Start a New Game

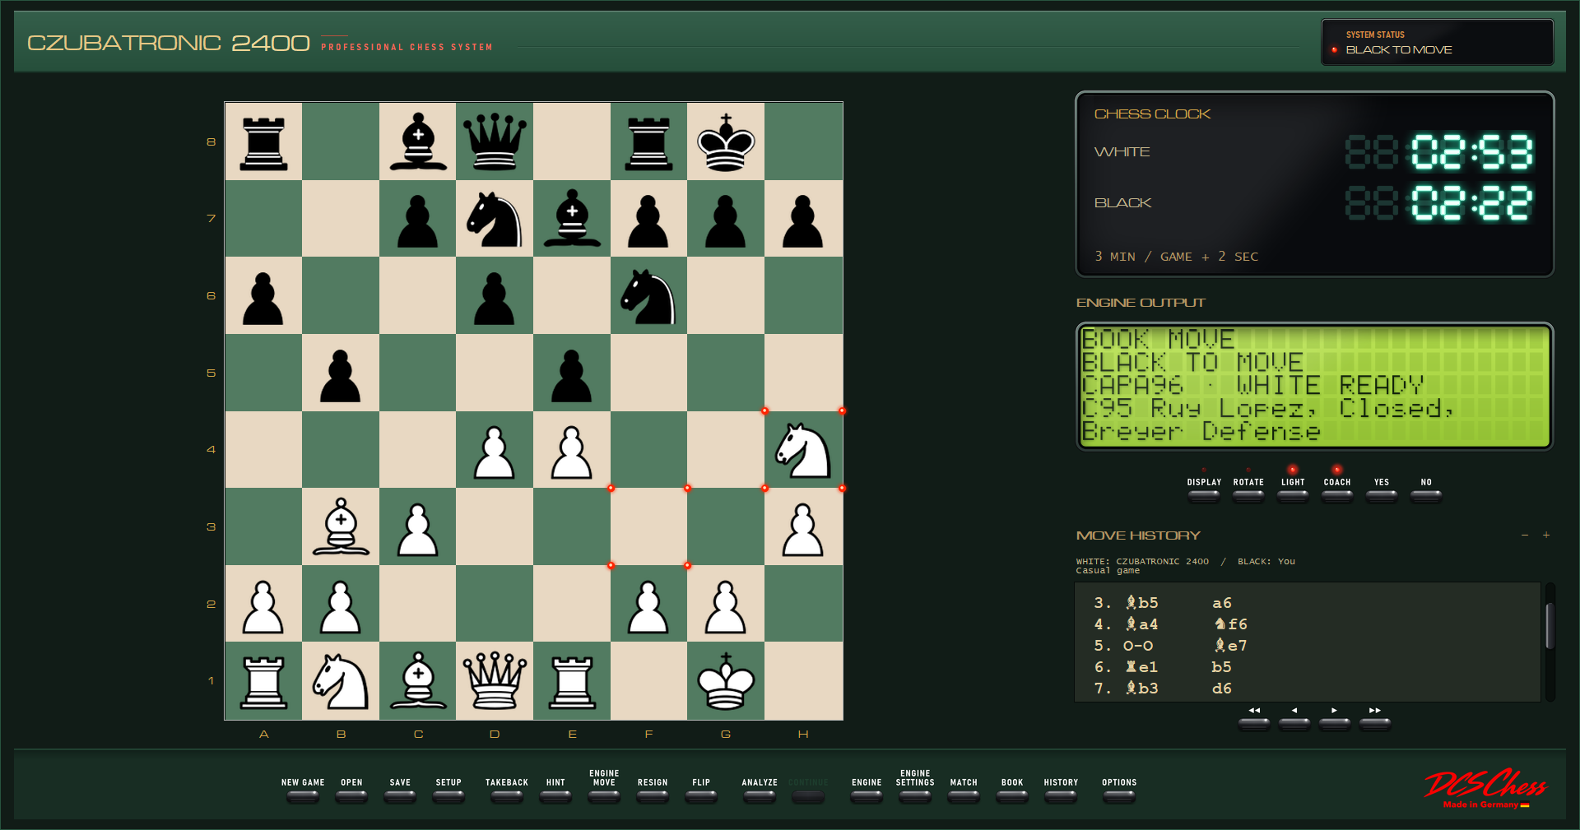303,795
